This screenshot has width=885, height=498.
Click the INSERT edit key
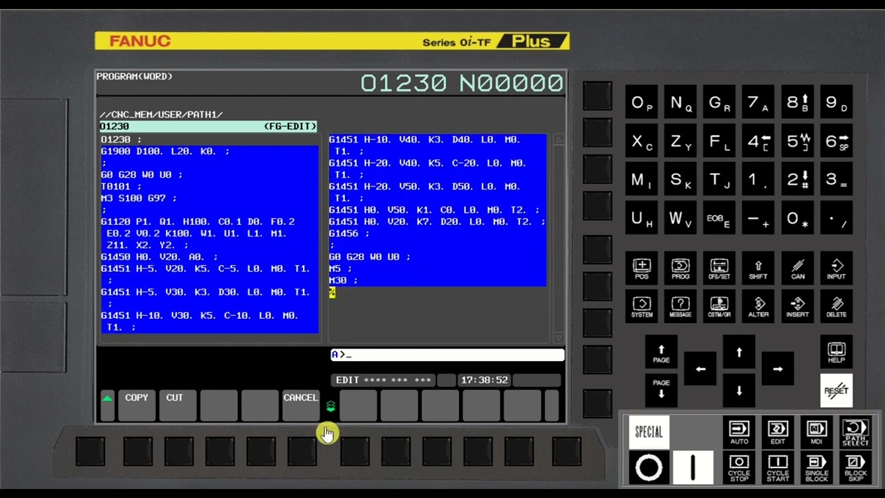coord(797,307)
